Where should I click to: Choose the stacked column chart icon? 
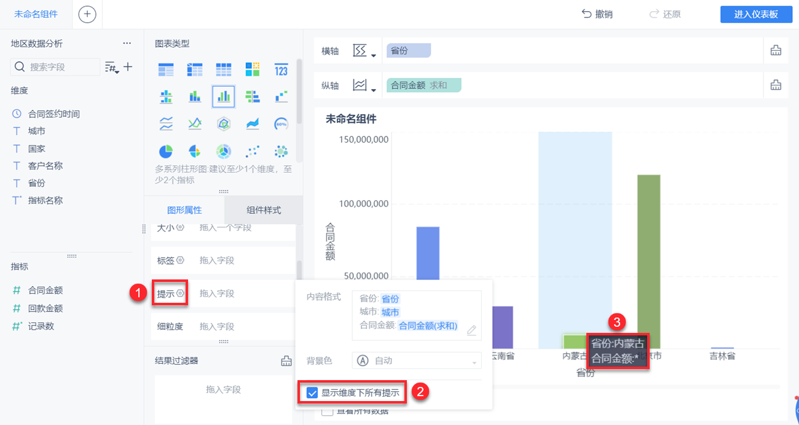click(x=195, y=96)
